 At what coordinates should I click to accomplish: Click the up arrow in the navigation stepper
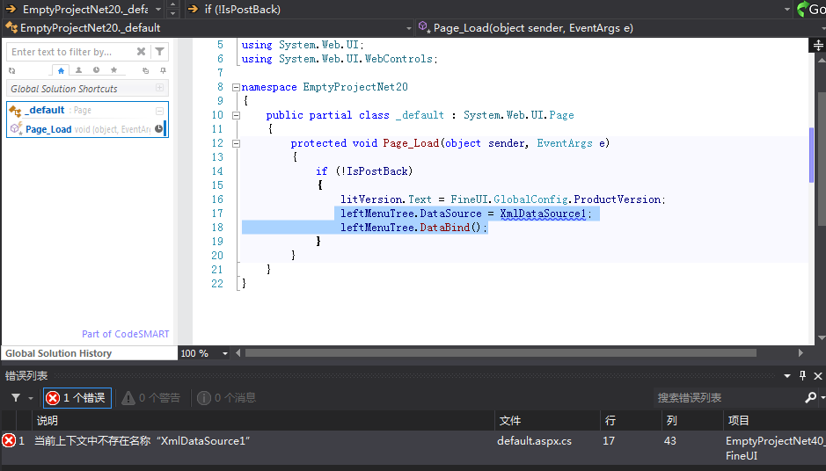coord(172,4)
